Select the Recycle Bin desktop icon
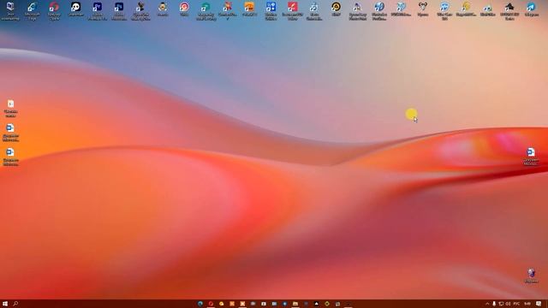The height and width of the screenshot is (308, 548). click(531, 275)
